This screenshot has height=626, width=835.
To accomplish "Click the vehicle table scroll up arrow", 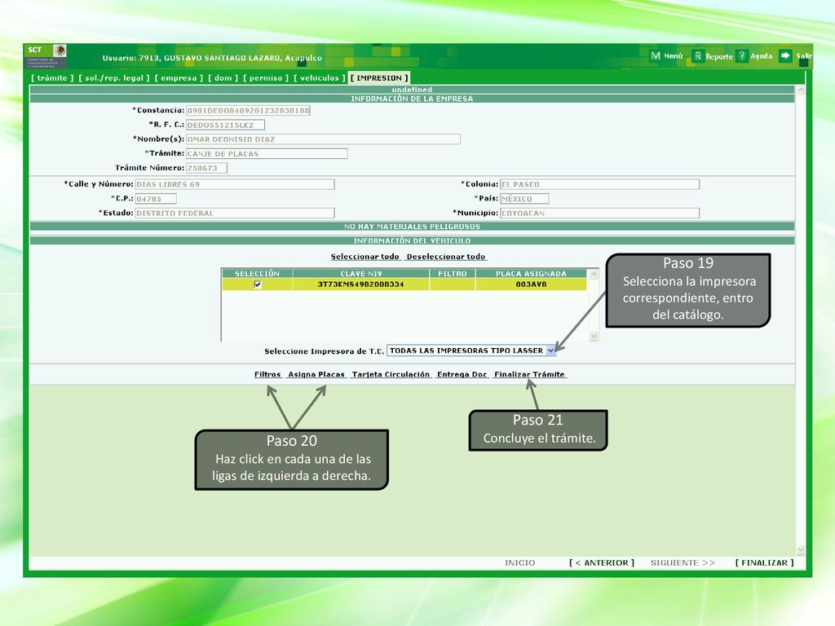I will 594,274.
